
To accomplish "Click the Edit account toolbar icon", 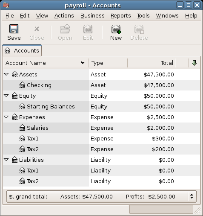I will (x=88, y=29).
